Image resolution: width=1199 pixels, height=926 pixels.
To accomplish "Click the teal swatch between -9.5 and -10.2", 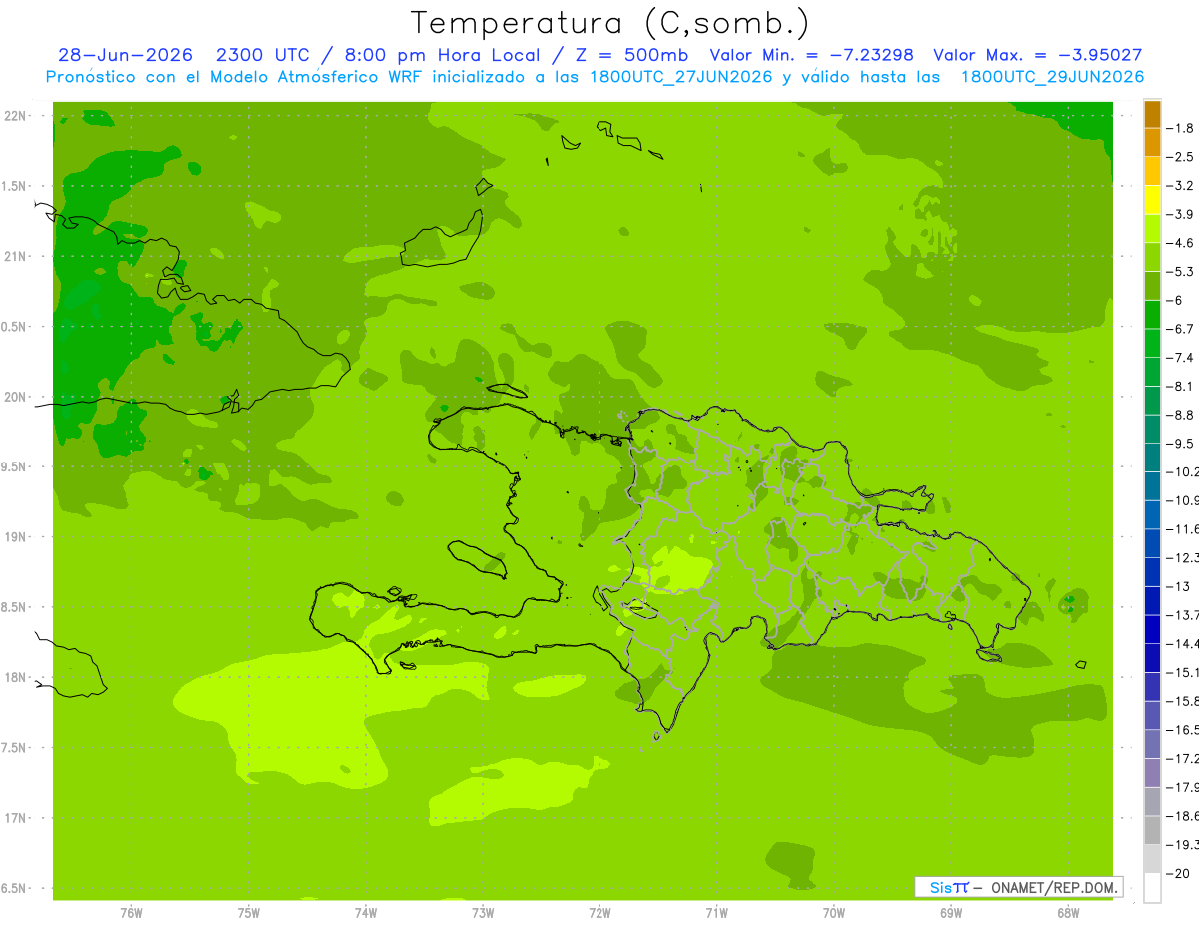I will [x=1152, y=458].
